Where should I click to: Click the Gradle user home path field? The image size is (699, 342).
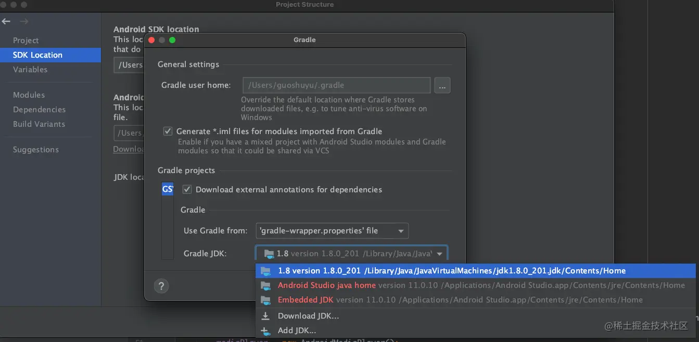point(337,85)
